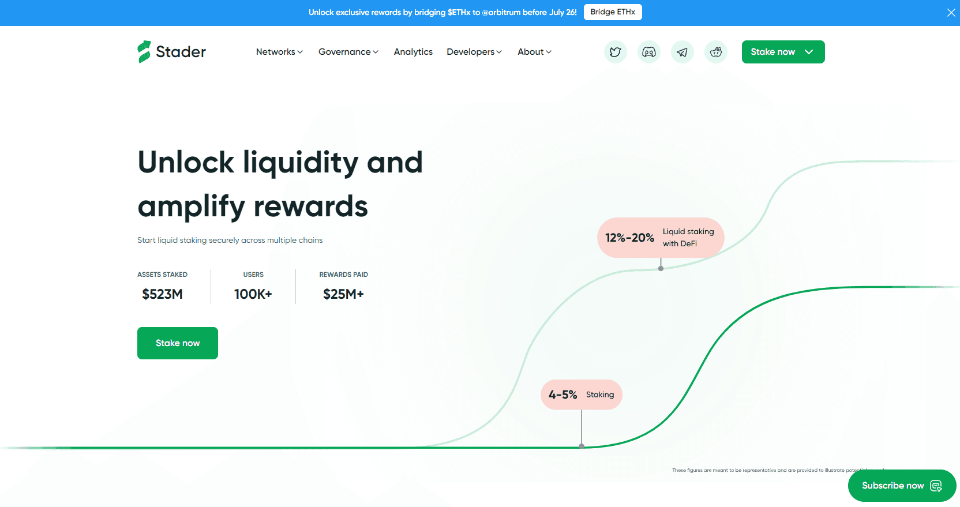Viewport: 960px width, 507px height.
Task: Open the Reddit community icon
Action: click(x=716, y=52)
